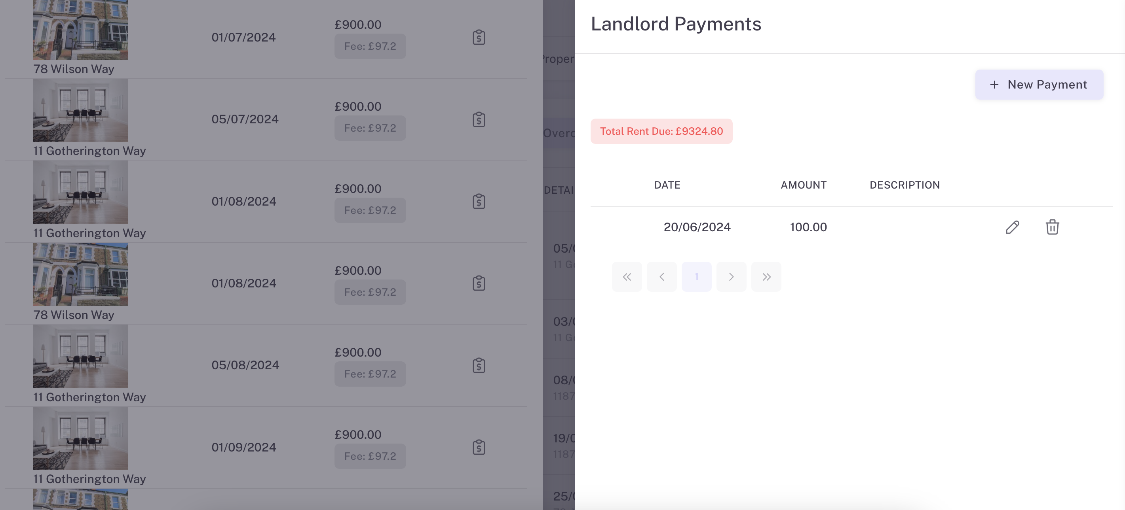Click the New Payment button

click(1039, 85)
